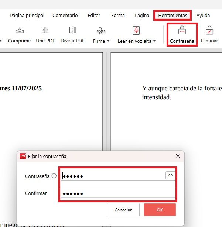Go to the Página tab
Screen dimensions: 222x227
click(142, 16)
